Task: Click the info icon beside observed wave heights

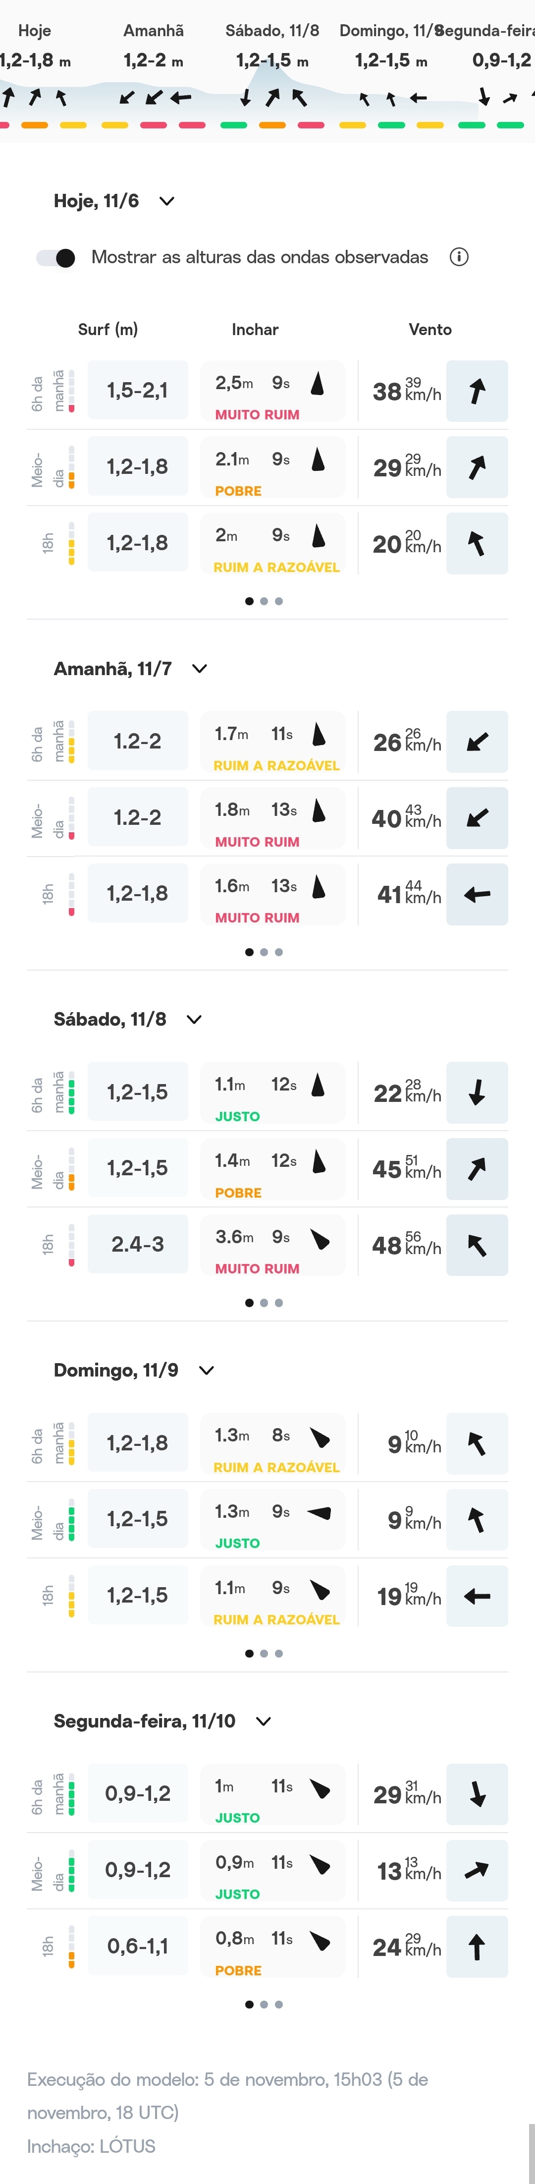Action: (x=459, y=257)
